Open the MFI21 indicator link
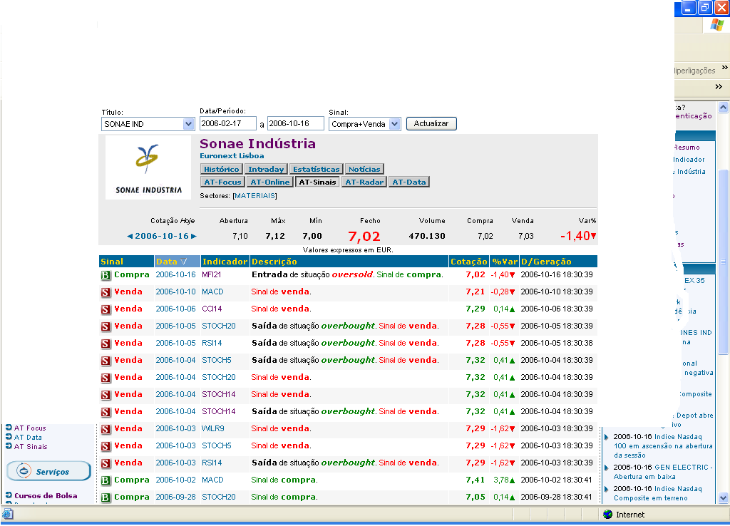The height and width of the screenshot is (526, 730). [211, 274]
